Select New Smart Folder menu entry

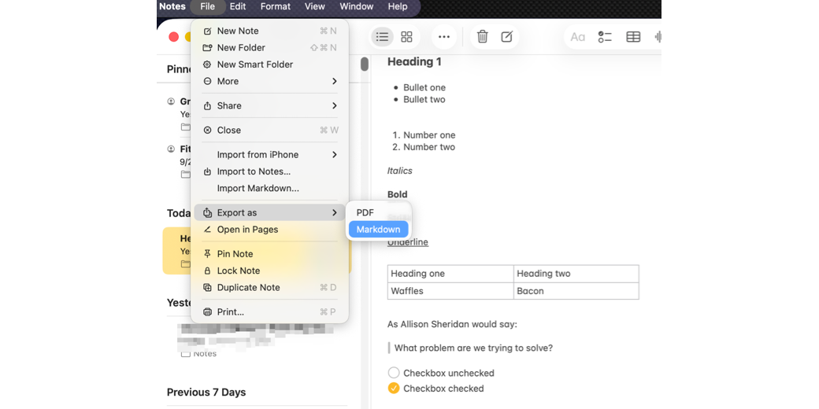[x=269, y=64]
